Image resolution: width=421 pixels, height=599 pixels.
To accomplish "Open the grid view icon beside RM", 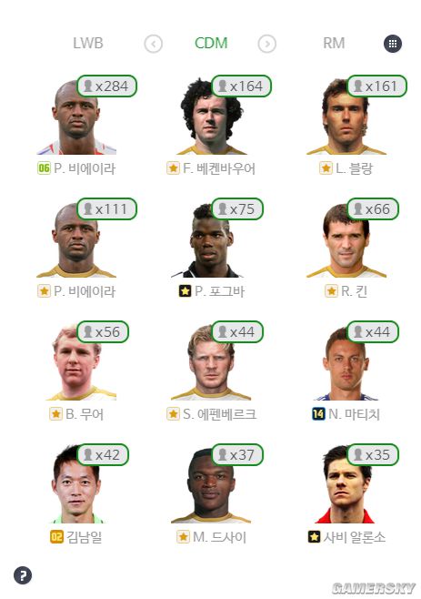I will coord(393,44).
